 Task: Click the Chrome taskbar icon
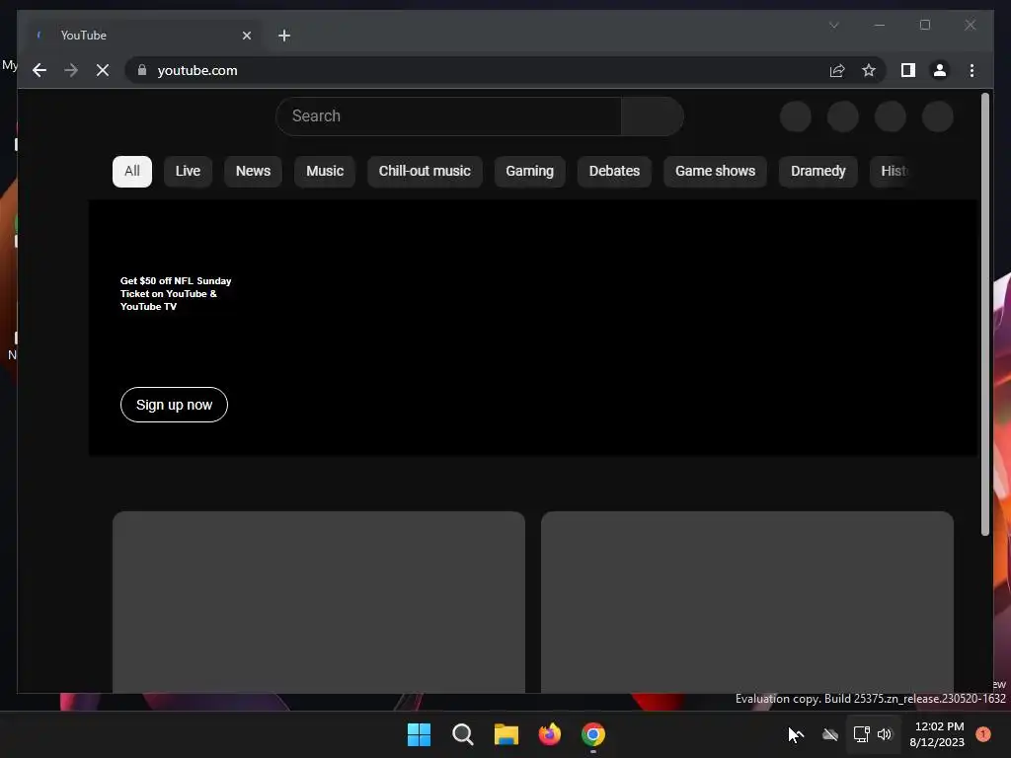(593, 734)
